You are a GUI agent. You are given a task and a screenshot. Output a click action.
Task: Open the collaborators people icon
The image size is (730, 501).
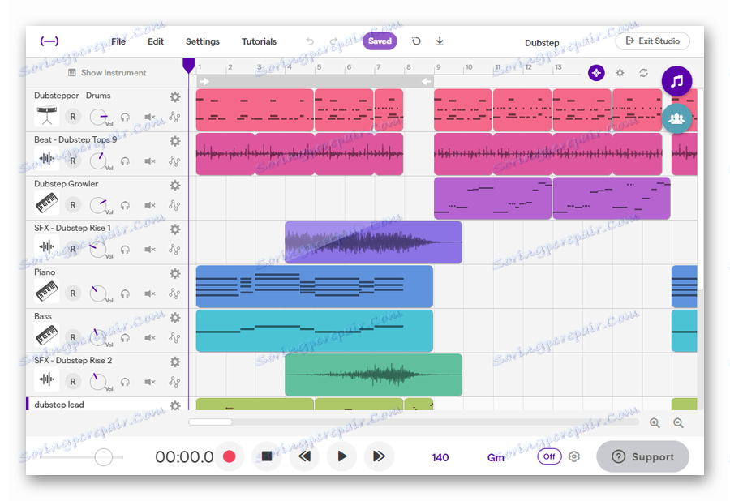676,118
